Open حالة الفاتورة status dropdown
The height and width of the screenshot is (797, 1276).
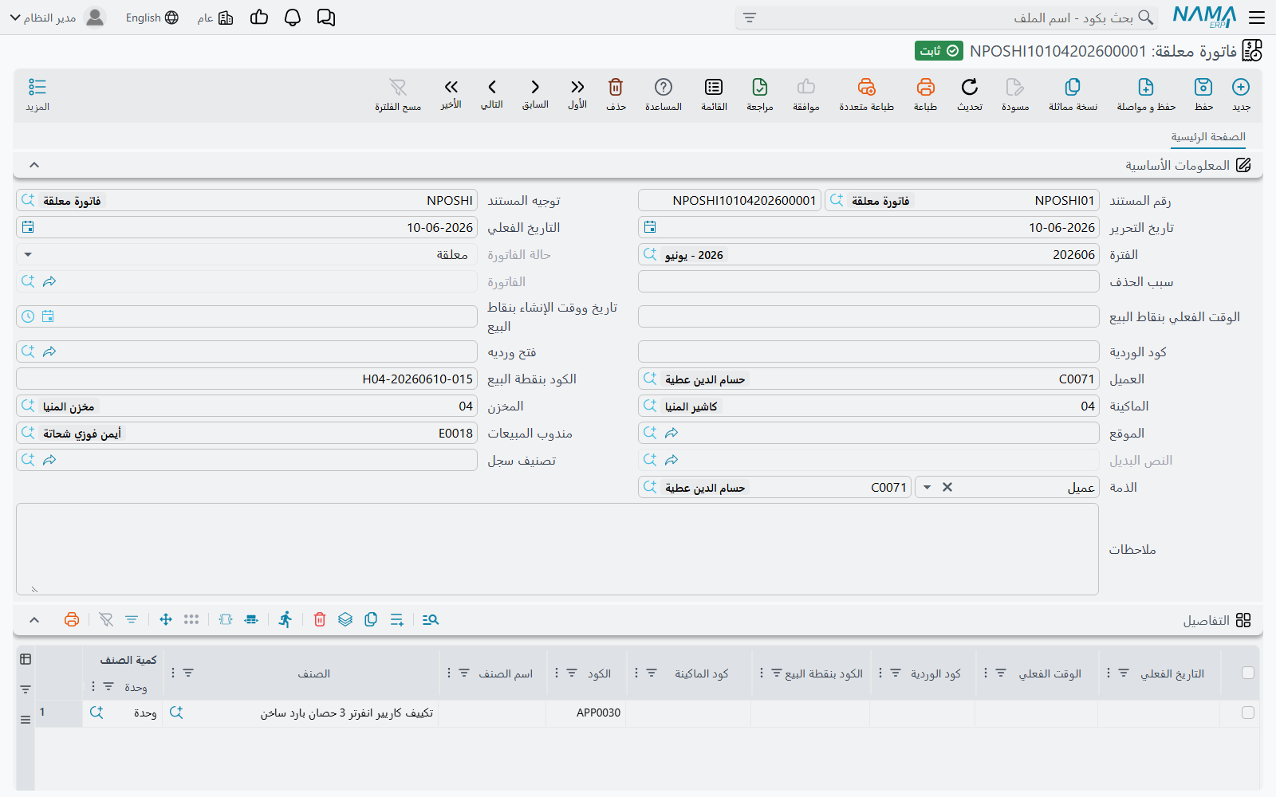click(28, 254)
